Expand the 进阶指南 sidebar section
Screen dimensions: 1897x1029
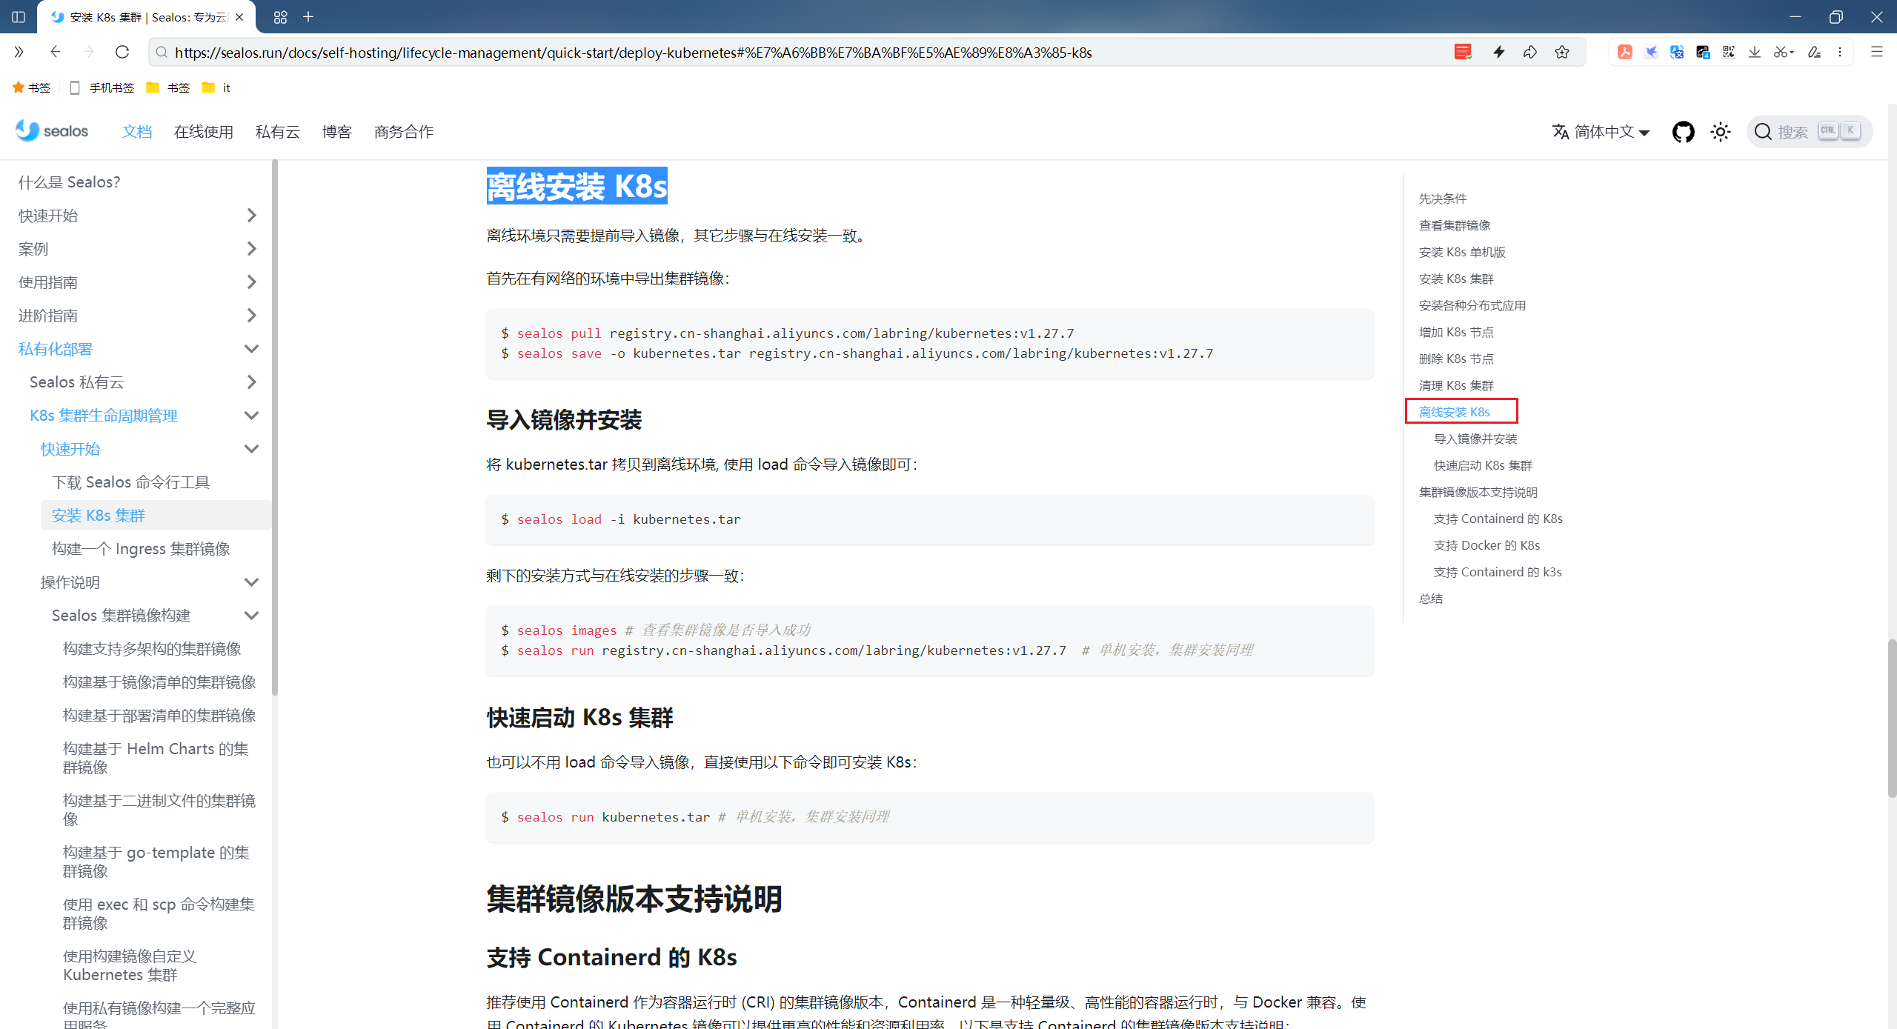(250, 316)
